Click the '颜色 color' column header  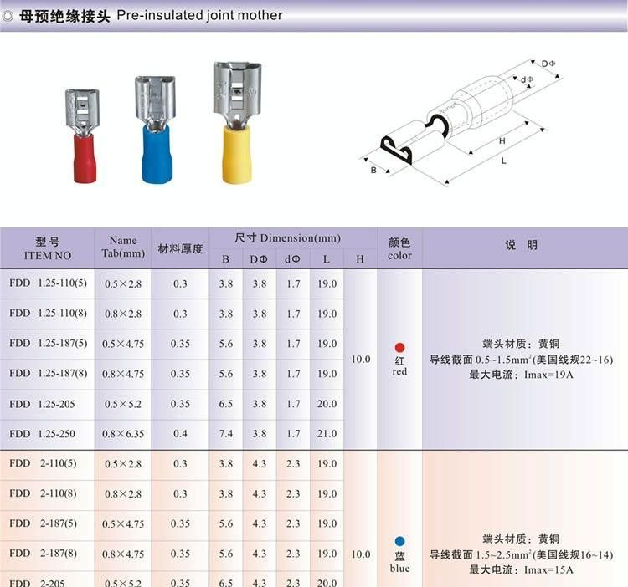[x=399, y=248]
